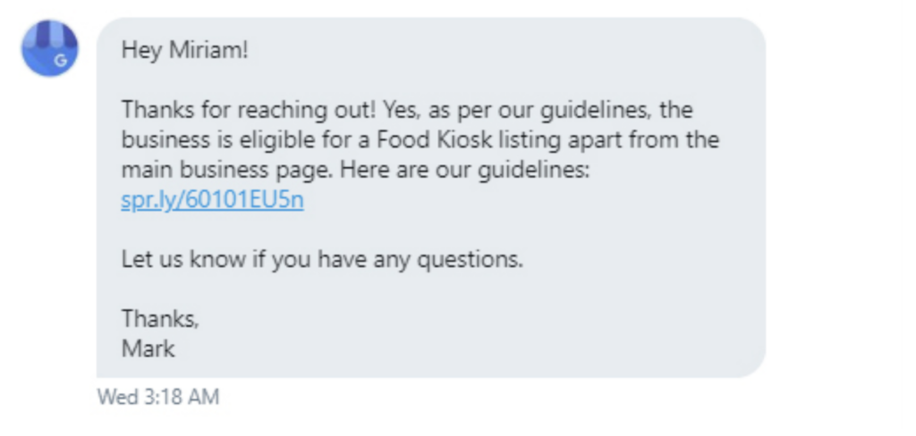Click the Google My Business profile avatar
The width and height of the screenshot is (916, 436).
[49, 48]
